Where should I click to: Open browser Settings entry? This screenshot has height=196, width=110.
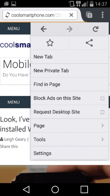tap(70, 153)
